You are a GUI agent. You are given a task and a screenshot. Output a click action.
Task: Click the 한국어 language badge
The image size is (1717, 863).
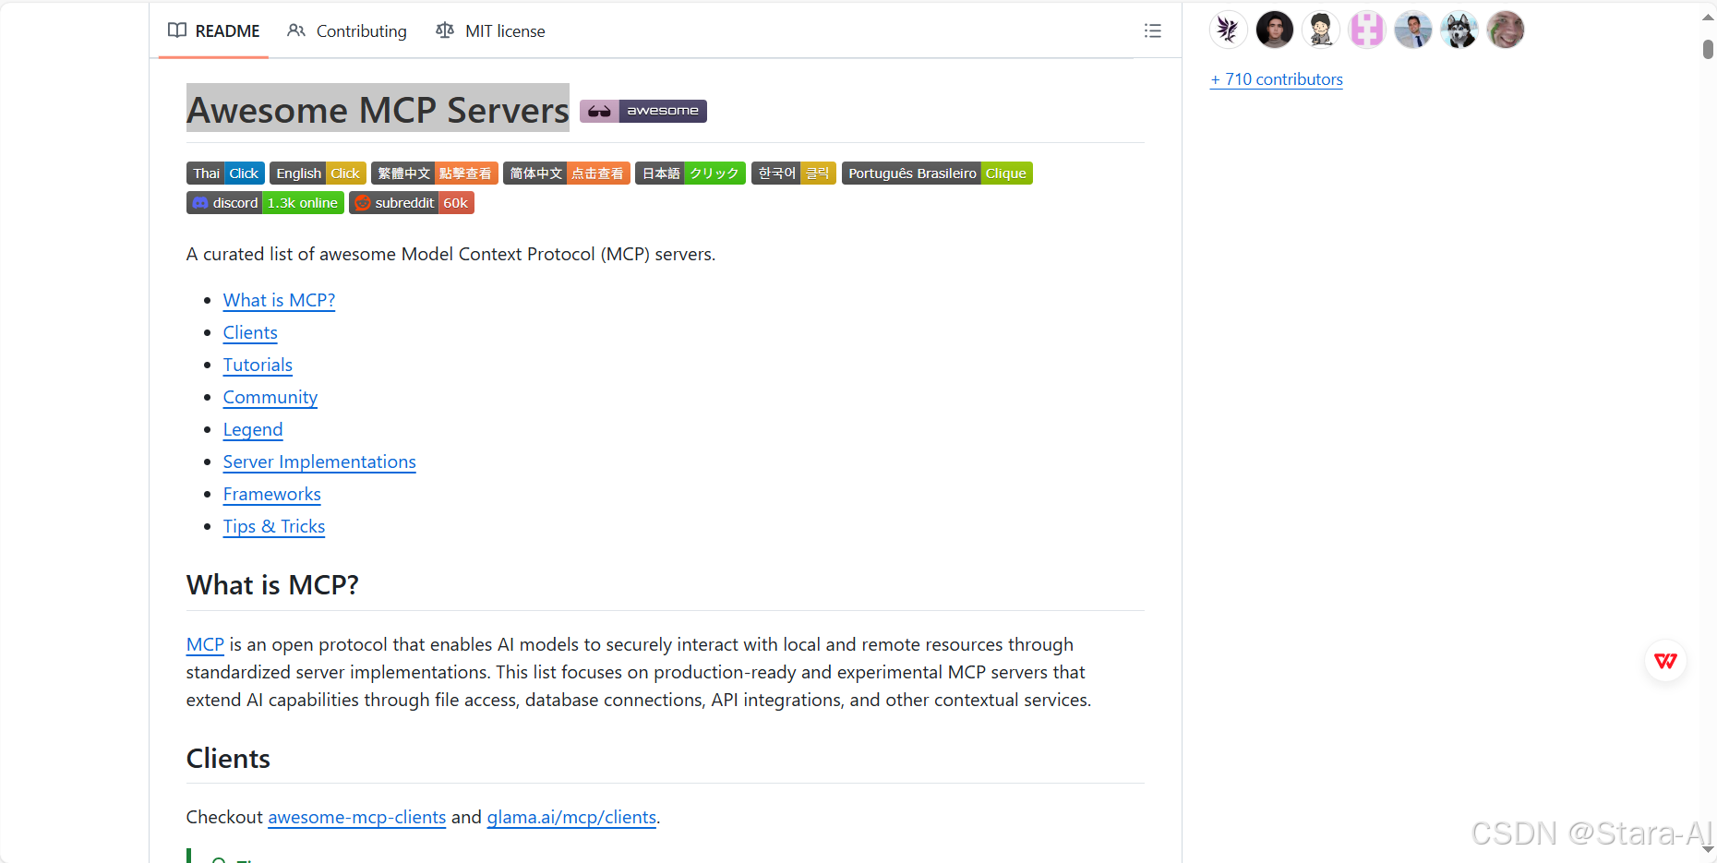794,174
